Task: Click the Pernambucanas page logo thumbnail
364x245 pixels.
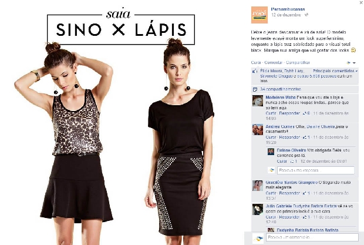Action: (259, 15)
